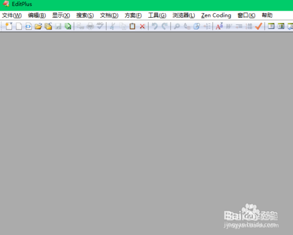Open the 帮助 menu

(267, 15)
